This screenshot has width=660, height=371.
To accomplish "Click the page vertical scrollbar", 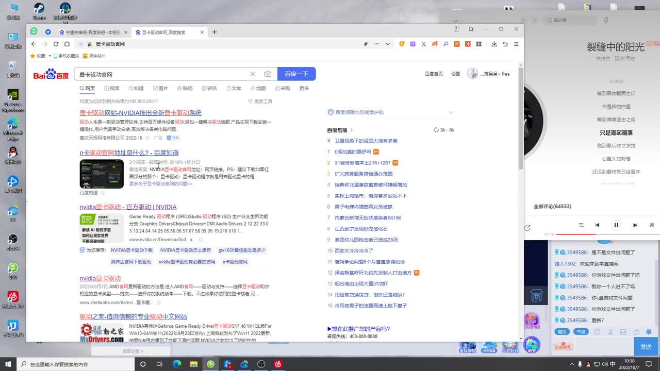I will coord(521,119).
